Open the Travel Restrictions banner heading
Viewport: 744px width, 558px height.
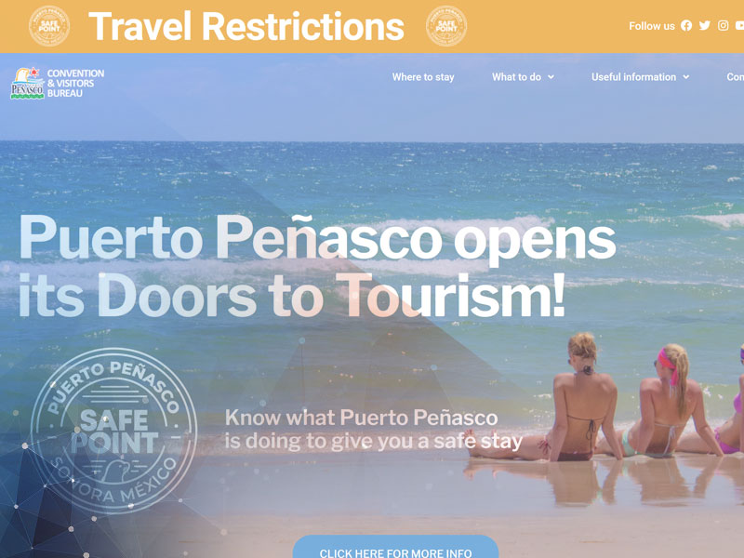click(246, 26)
